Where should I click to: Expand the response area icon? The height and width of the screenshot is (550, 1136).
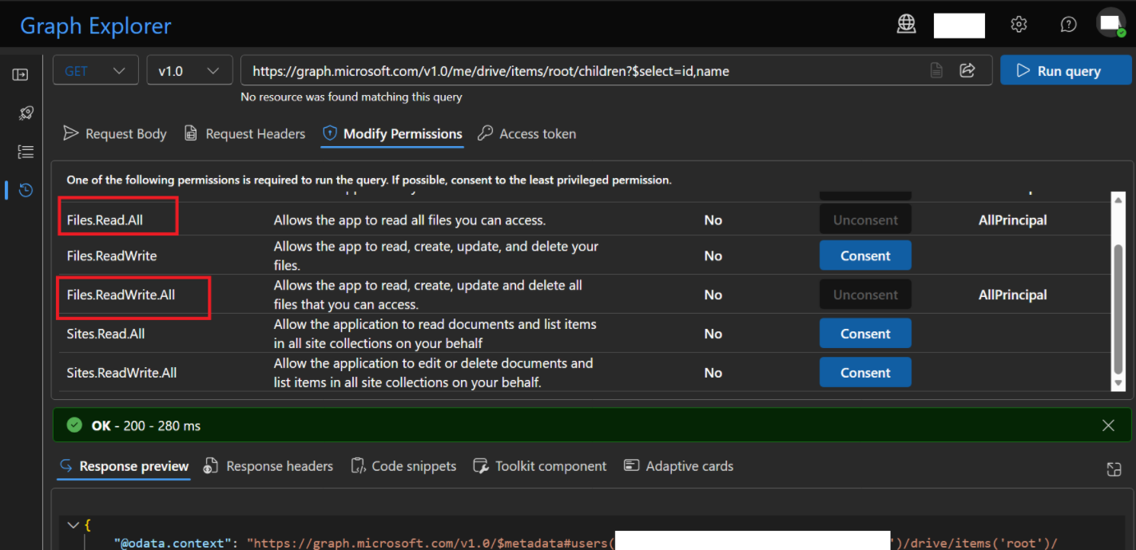point(1114,469)
